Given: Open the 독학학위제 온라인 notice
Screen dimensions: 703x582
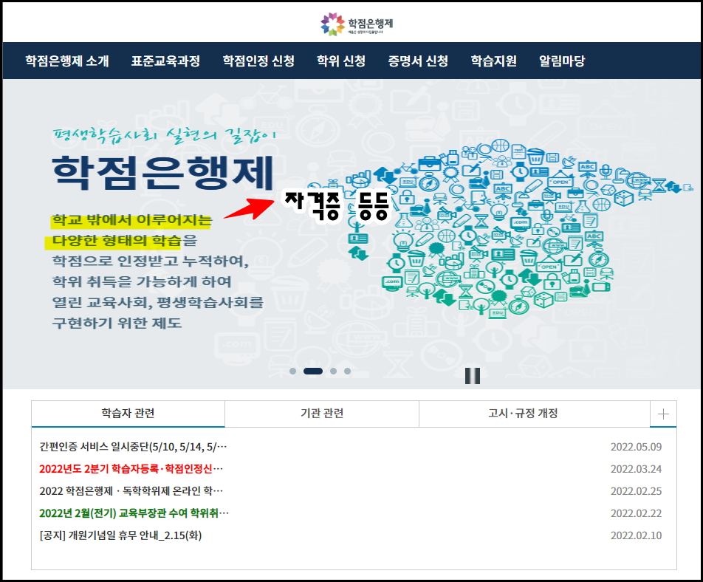Looking at the screenshot, I should tap(131, 491).
